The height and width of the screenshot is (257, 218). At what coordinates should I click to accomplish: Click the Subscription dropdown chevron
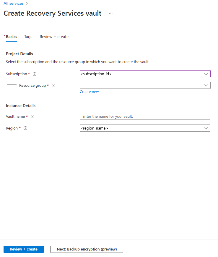click(206, 74)
